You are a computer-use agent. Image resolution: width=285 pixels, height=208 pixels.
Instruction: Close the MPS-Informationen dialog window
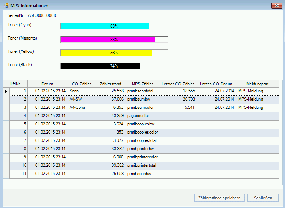(x=276, y=6)
